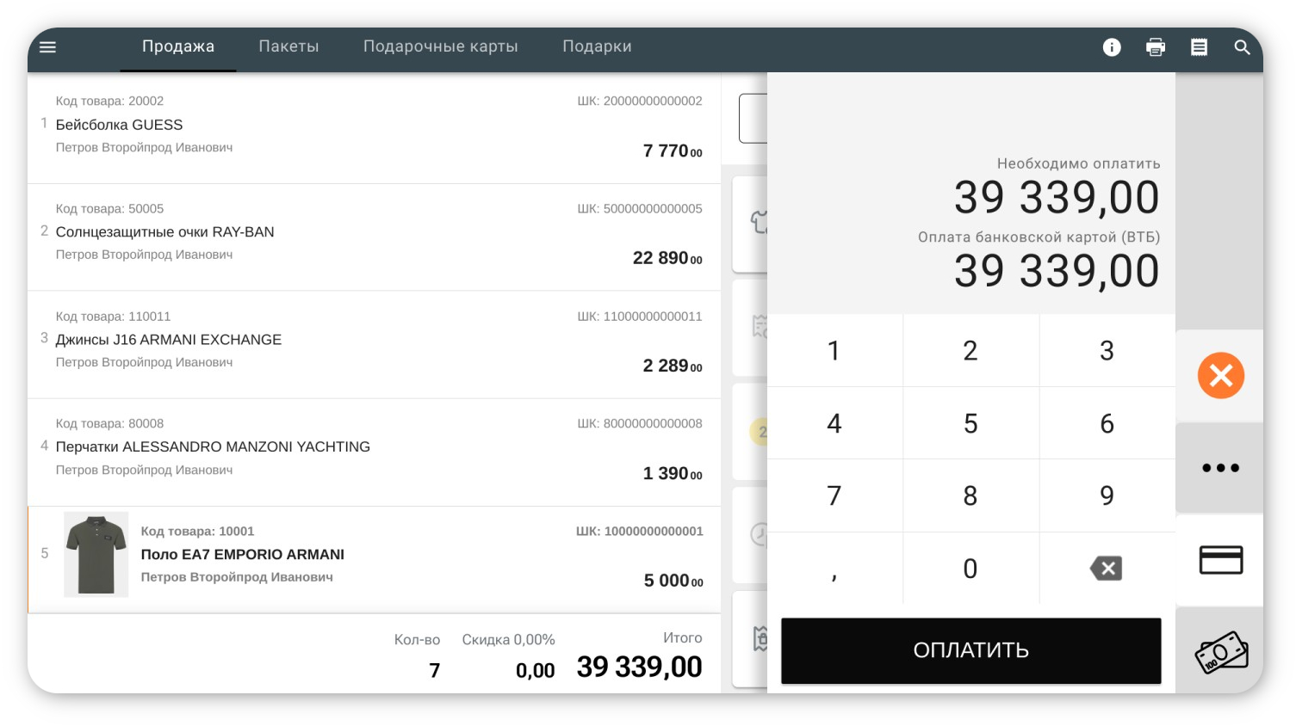The image size is (1296, 726).
Task: Tap digit 3 on the keypad
Action: click(1107, 350)
